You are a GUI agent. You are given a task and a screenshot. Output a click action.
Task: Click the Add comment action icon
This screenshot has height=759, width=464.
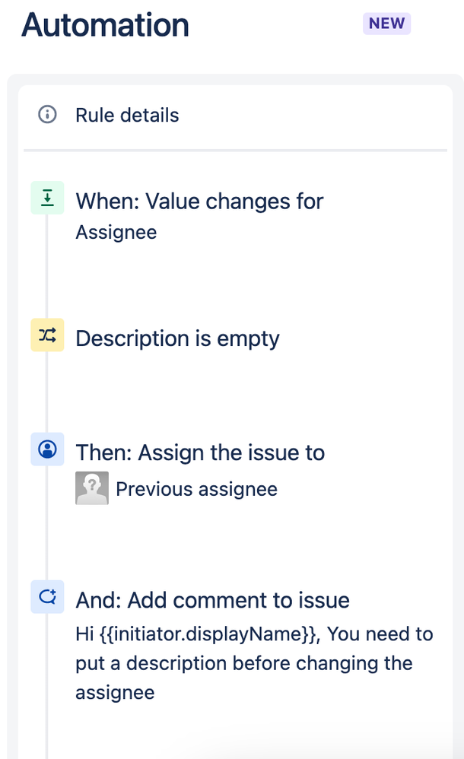click(46, 597)
